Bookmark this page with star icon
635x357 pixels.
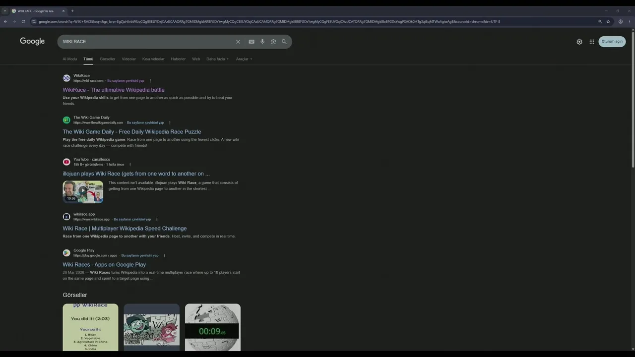coord(608,21)
